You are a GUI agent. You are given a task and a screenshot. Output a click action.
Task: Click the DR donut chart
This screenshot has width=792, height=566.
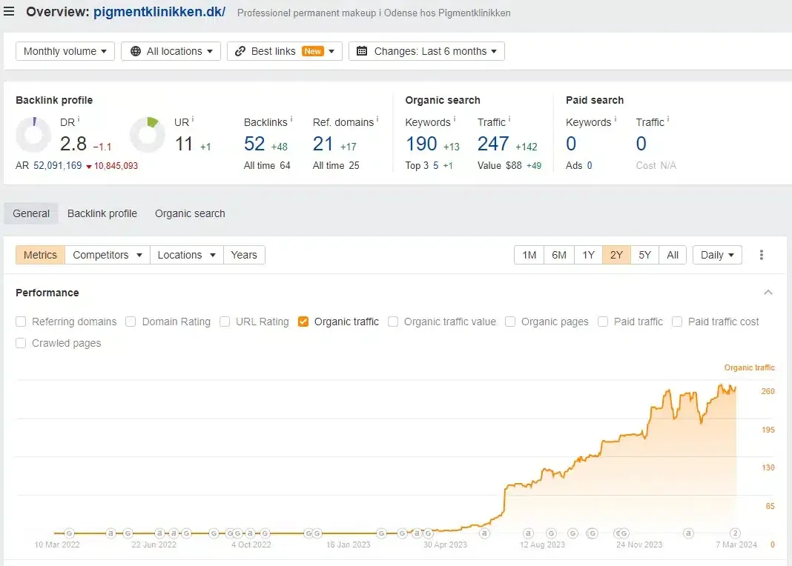coord(33,135)
